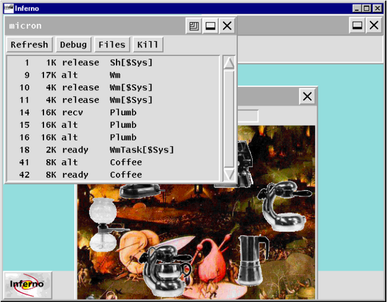
Task: Iconify the micron window with task button
Action: [x=211, y=26]
